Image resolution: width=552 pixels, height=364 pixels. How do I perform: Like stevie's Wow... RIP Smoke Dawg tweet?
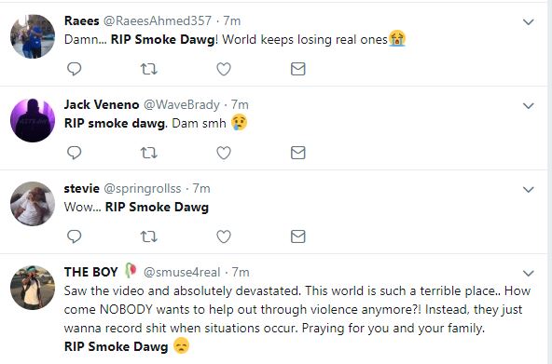click(x=224, y=236)
